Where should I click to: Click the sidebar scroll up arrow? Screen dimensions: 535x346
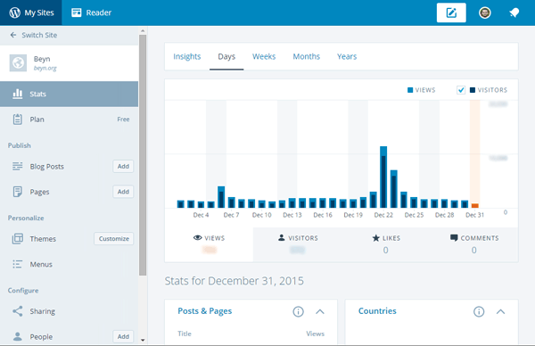point(143,30)
